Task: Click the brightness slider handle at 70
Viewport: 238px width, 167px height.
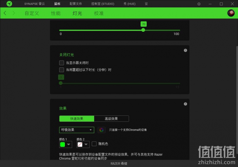Action: point(143,30)
